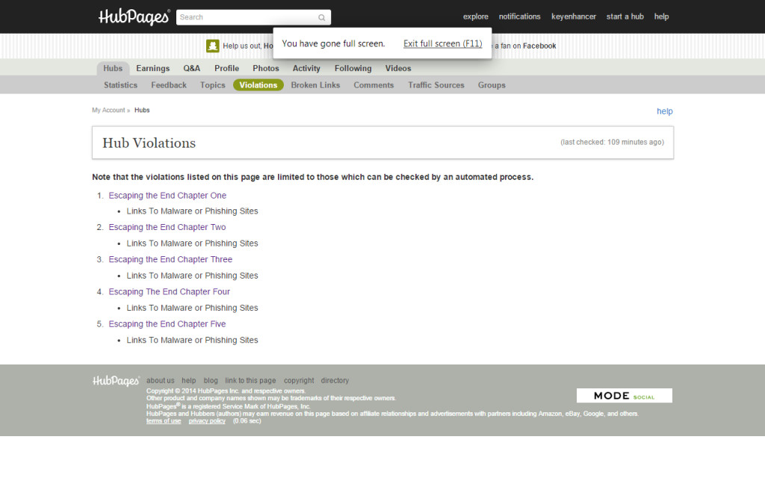Open Escaping the End Chapter Three

click(x=170, y=259)
